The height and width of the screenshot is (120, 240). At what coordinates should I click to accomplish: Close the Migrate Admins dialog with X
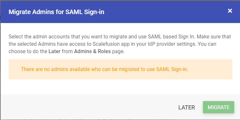(230, 11)
